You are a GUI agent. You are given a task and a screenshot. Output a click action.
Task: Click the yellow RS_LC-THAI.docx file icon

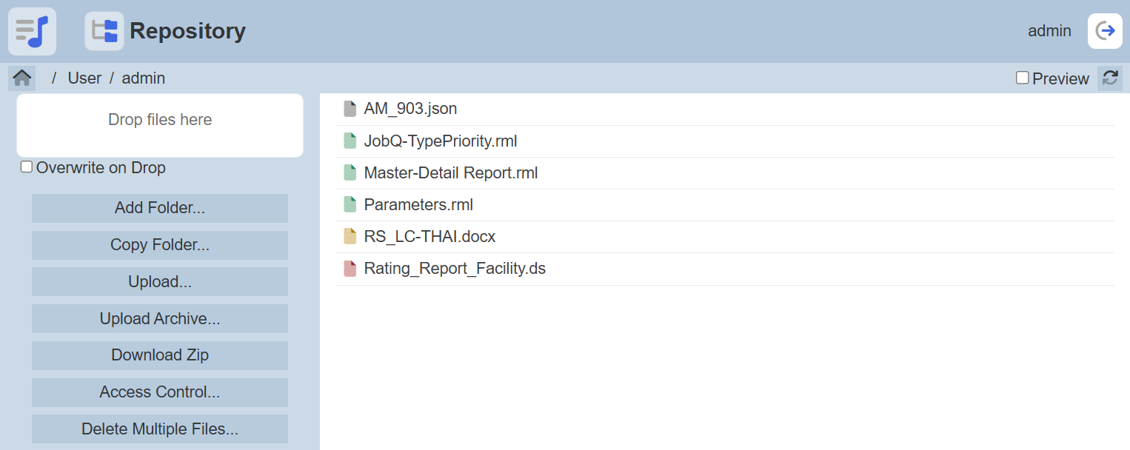click(350, 237)
